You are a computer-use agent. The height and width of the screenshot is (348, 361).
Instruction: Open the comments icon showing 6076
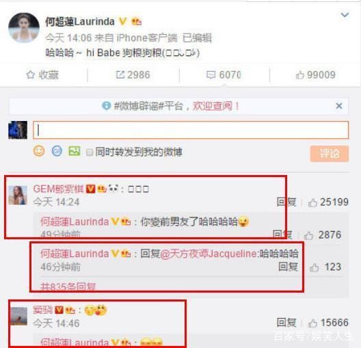pyautogui.click(x=211, y=75)
